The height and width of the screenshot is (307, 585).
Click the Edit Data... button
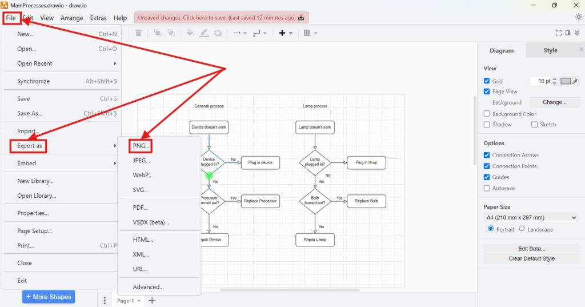(x=531, y=249)
